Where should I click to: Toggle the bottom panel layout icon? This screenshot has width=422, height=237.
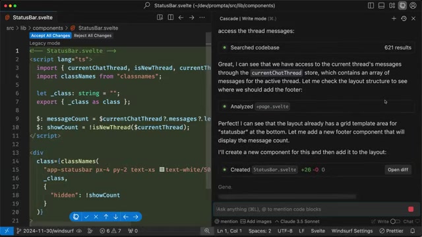point(381,5)
